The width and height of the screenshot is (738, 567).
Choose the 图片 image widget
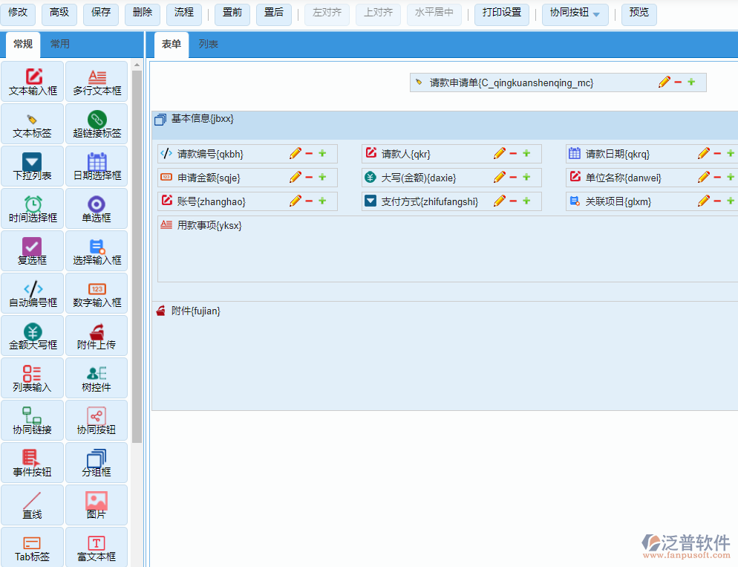pos(97,505)
